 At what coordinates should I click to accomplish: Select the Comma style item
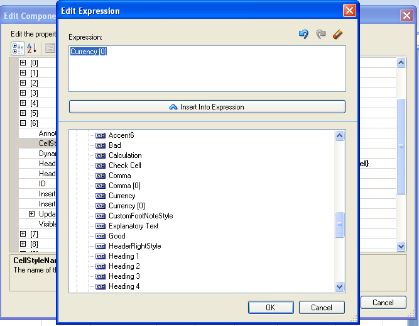pos(120,176)
